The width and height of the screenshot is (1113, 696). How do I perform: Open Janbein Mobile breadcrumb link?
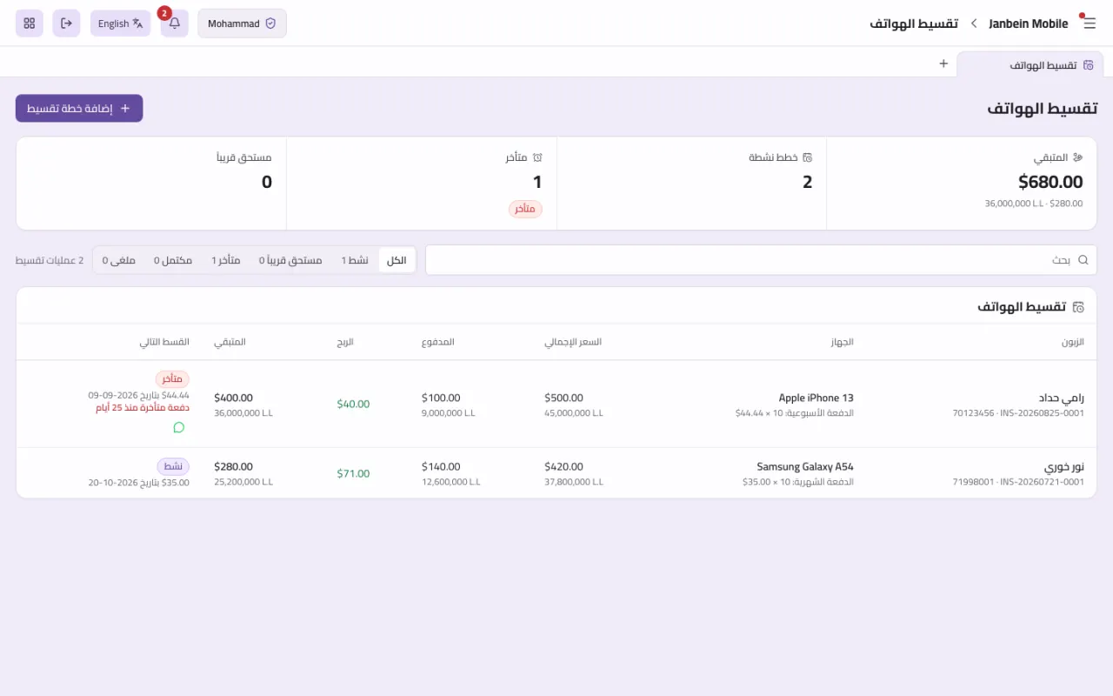coord(1028,23)
